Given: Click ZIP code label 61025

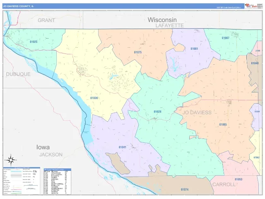Looking at the screenshot, I should pos(34,42).
